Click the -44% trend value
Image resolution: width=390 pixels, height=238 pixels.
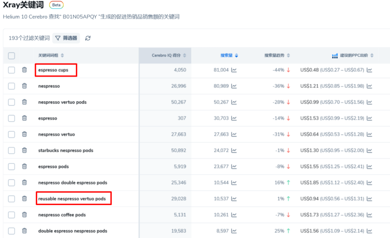click(x=278, y=70)
